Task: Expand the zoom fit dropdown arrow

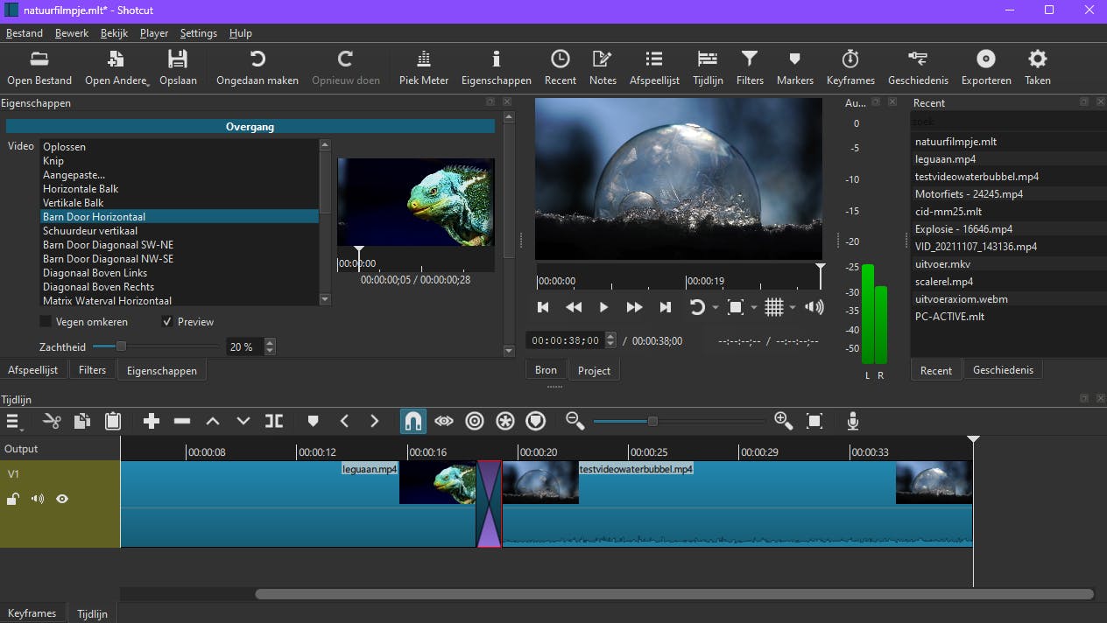Action: tap(754, 307)
